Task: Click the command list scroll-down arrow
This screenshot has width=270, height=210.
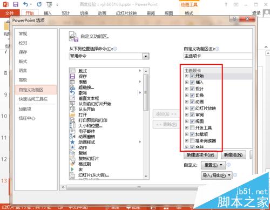Action: tap(146, 177)
